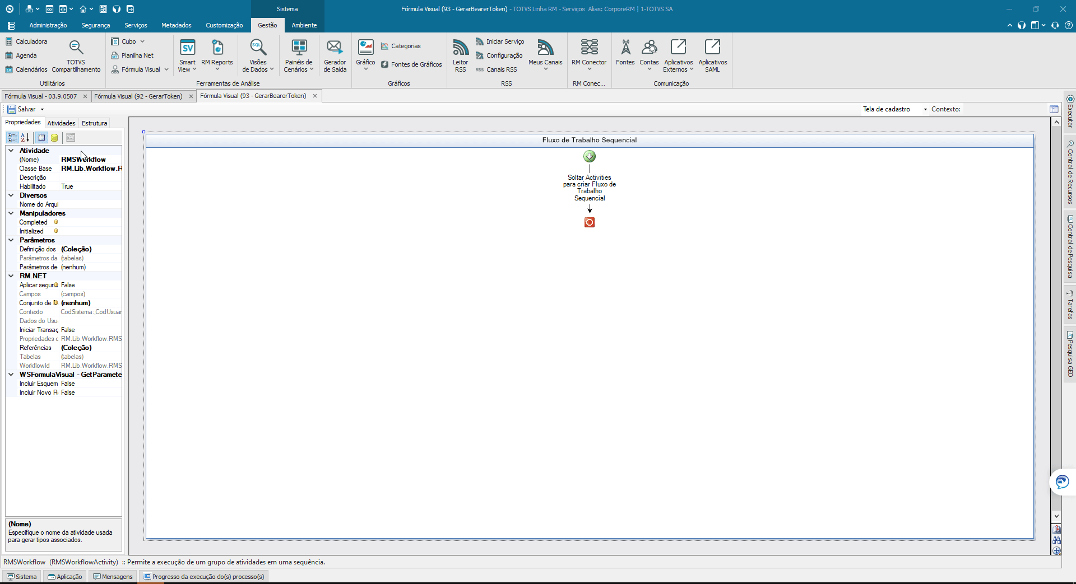Open Visões de Dados
1076x584 pixels.
(258, 55)
